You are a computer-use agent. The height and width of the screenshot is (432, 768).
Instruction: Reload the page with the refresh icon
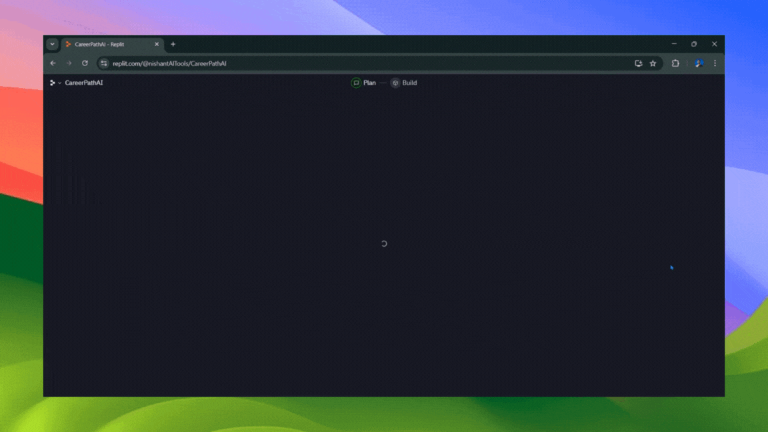coord(85,63)
